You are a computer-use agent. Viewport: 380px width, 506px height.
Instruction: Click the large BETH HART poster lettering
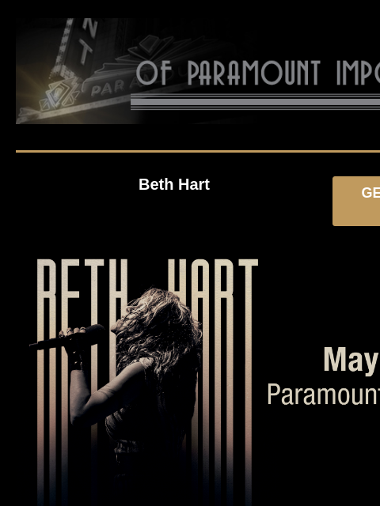[147, 279]
